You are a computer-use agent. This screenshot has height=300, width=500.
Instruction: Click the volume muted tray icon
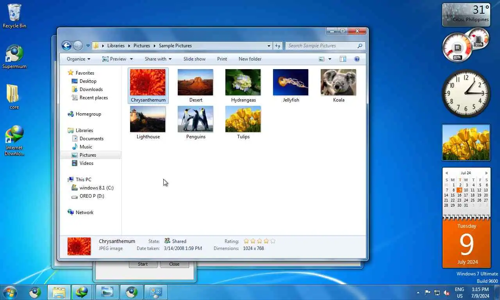tap(447, 293)
